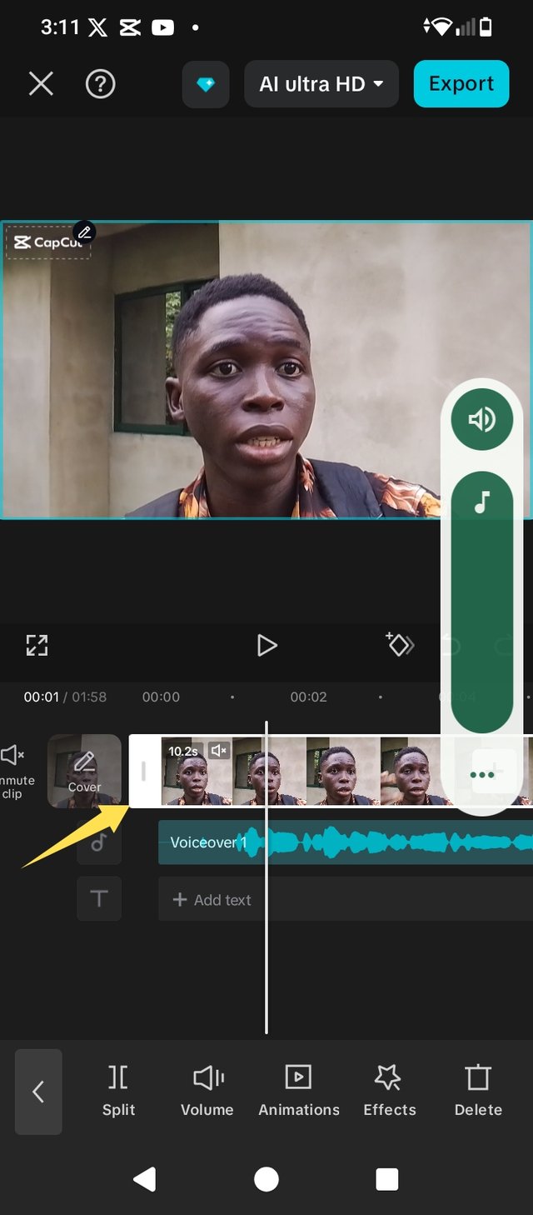The width and height of the screenshot is (533, 1215).
Task: Close the project with the X icon
Action: (41, 83)
